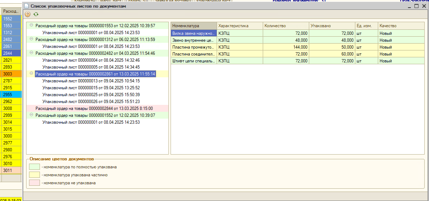Image resolution: width=429 pixels, height=201 pixels.
Task: Minimize the packing lists window
Action: coord(409,6)
